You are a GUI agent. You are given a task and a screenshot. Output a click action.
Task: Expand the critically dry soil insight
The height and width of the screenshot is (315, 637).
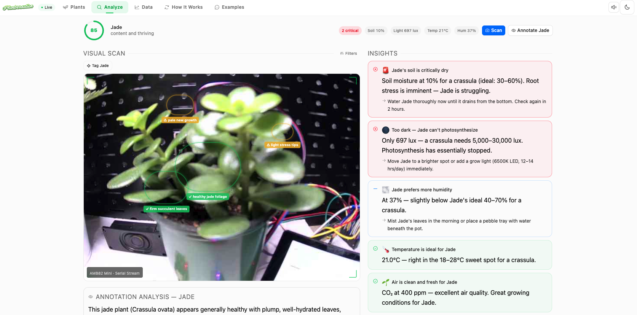coord(460,89)
